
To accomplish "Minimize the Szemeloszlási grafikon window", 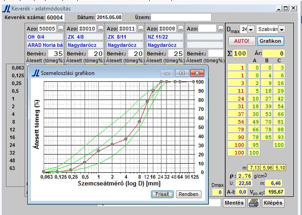I will [x=167, y=73].
